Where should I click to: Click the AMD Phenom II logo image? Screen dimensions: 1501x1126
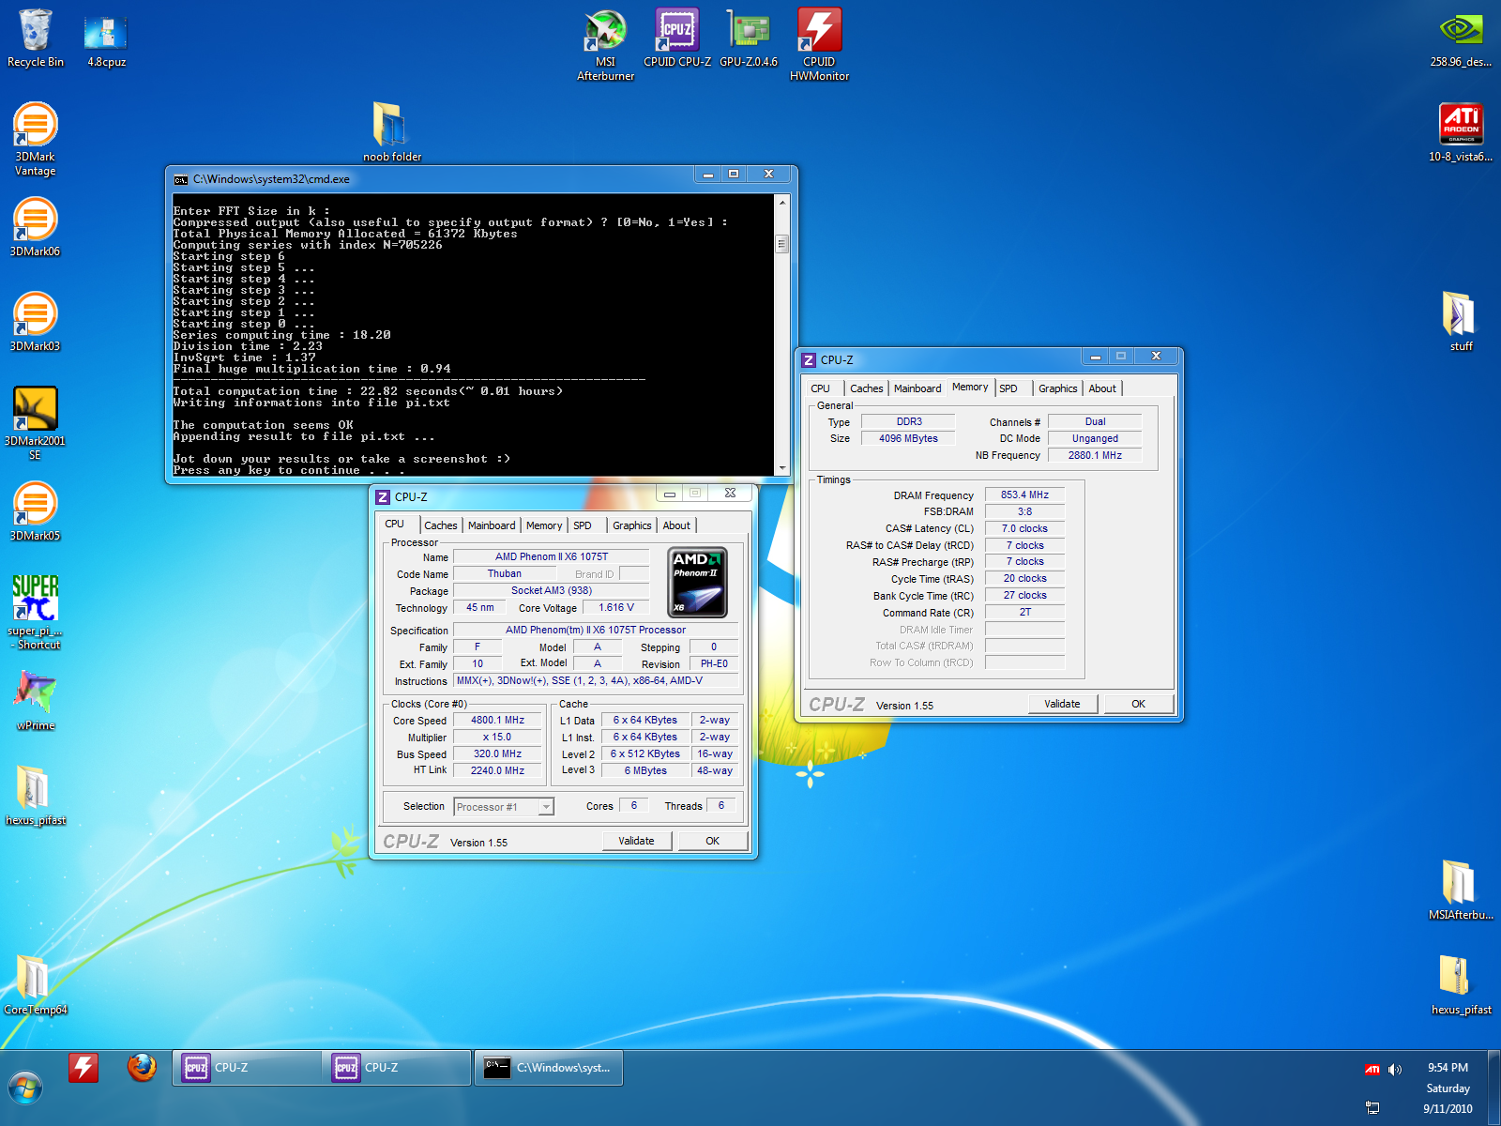[x=698, y=582]
